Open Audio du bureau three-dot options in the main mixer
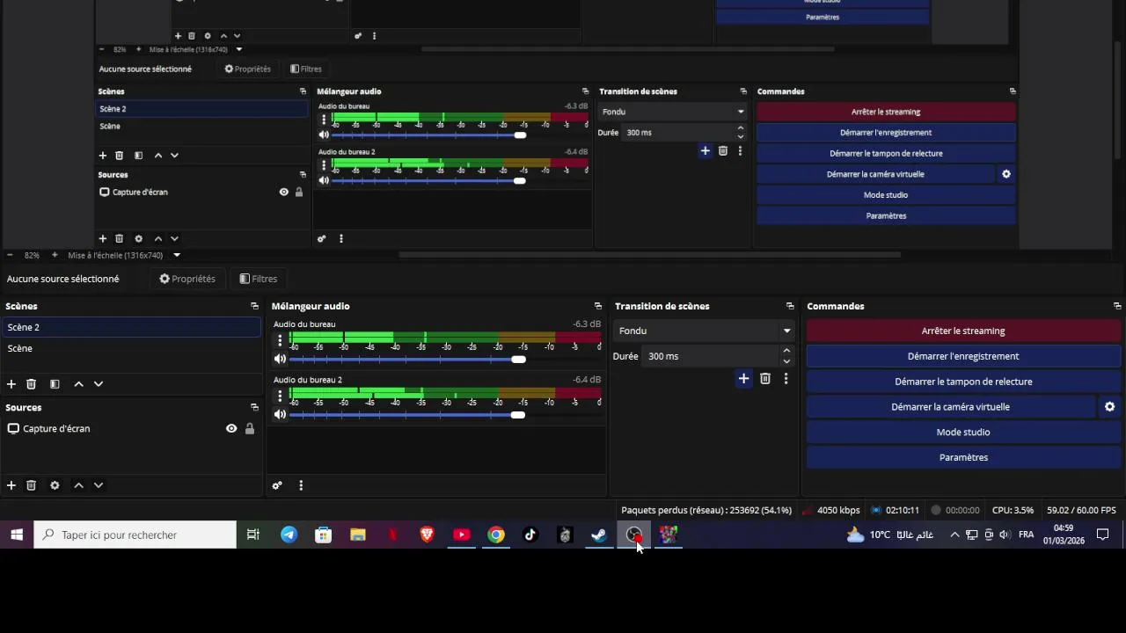This screenshot has width=1126, height=633. click(x=280, y=340)
